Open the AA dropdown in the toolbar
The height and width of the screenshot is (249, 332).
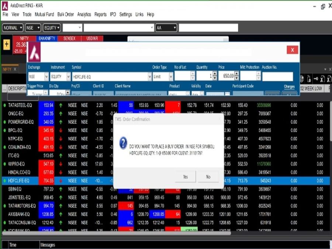(x=166, y=28)
